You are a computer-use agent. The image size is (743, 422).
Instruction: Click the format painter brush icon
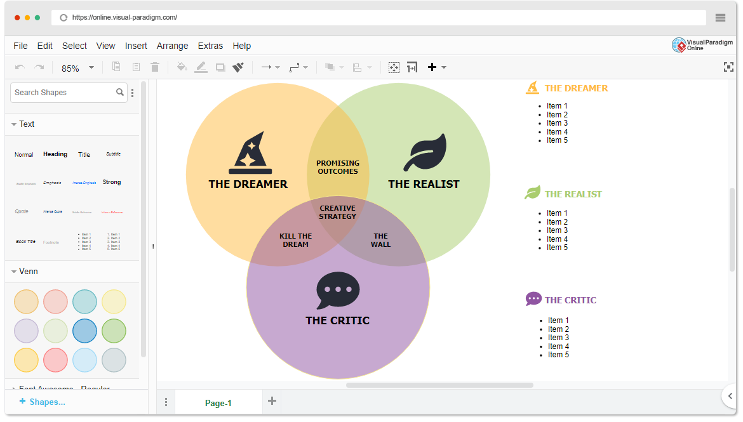point(238,67)
